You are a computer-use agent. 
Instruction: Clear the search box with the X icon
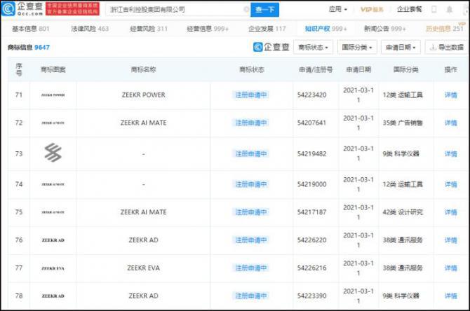[x=246, y=10]
